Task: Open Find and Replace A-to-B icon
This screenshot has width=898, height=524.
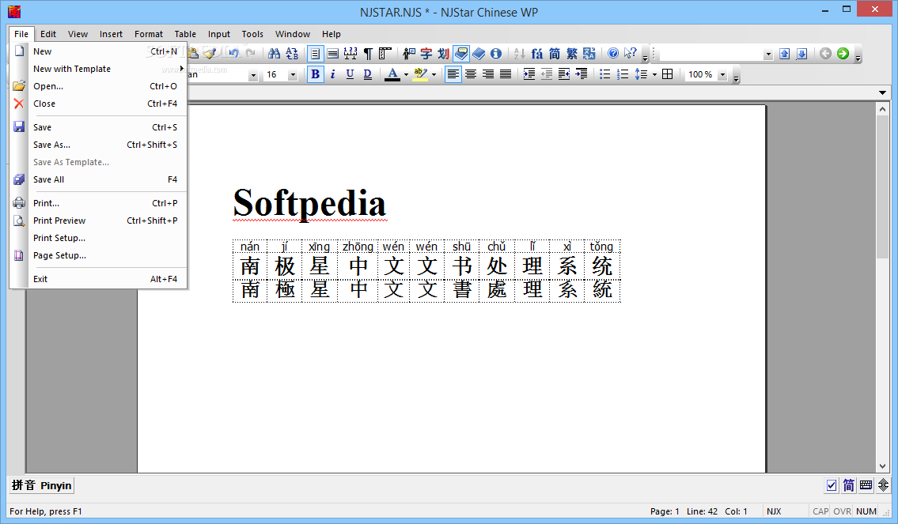Action: (x=292, y=54)
